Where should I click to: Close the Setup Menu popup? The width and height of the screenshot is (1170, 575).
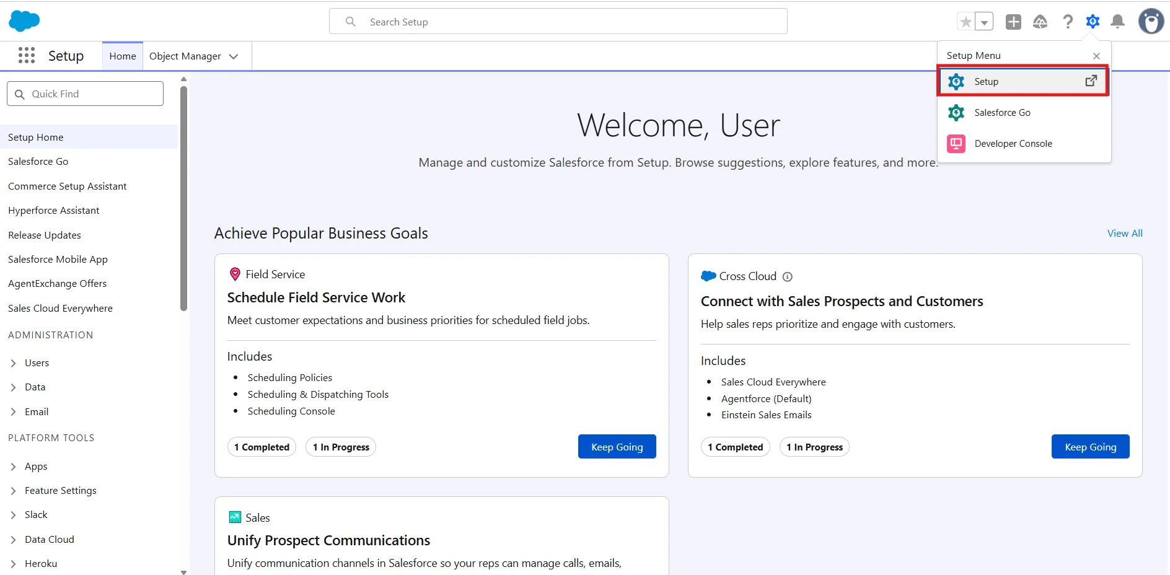click(1096, 56)
